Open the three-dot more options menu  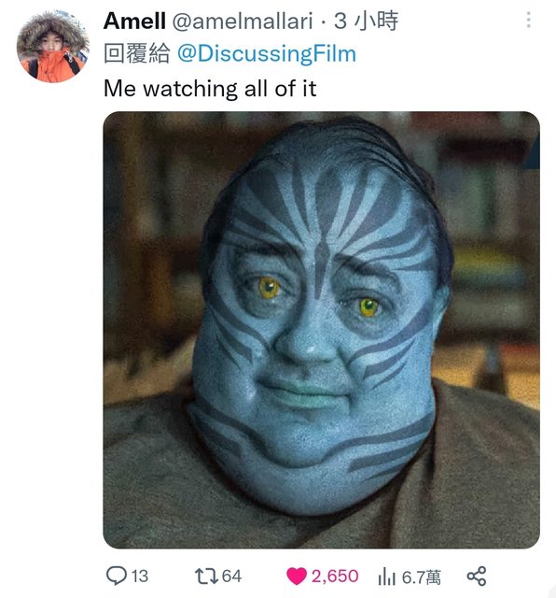[528, 20]
